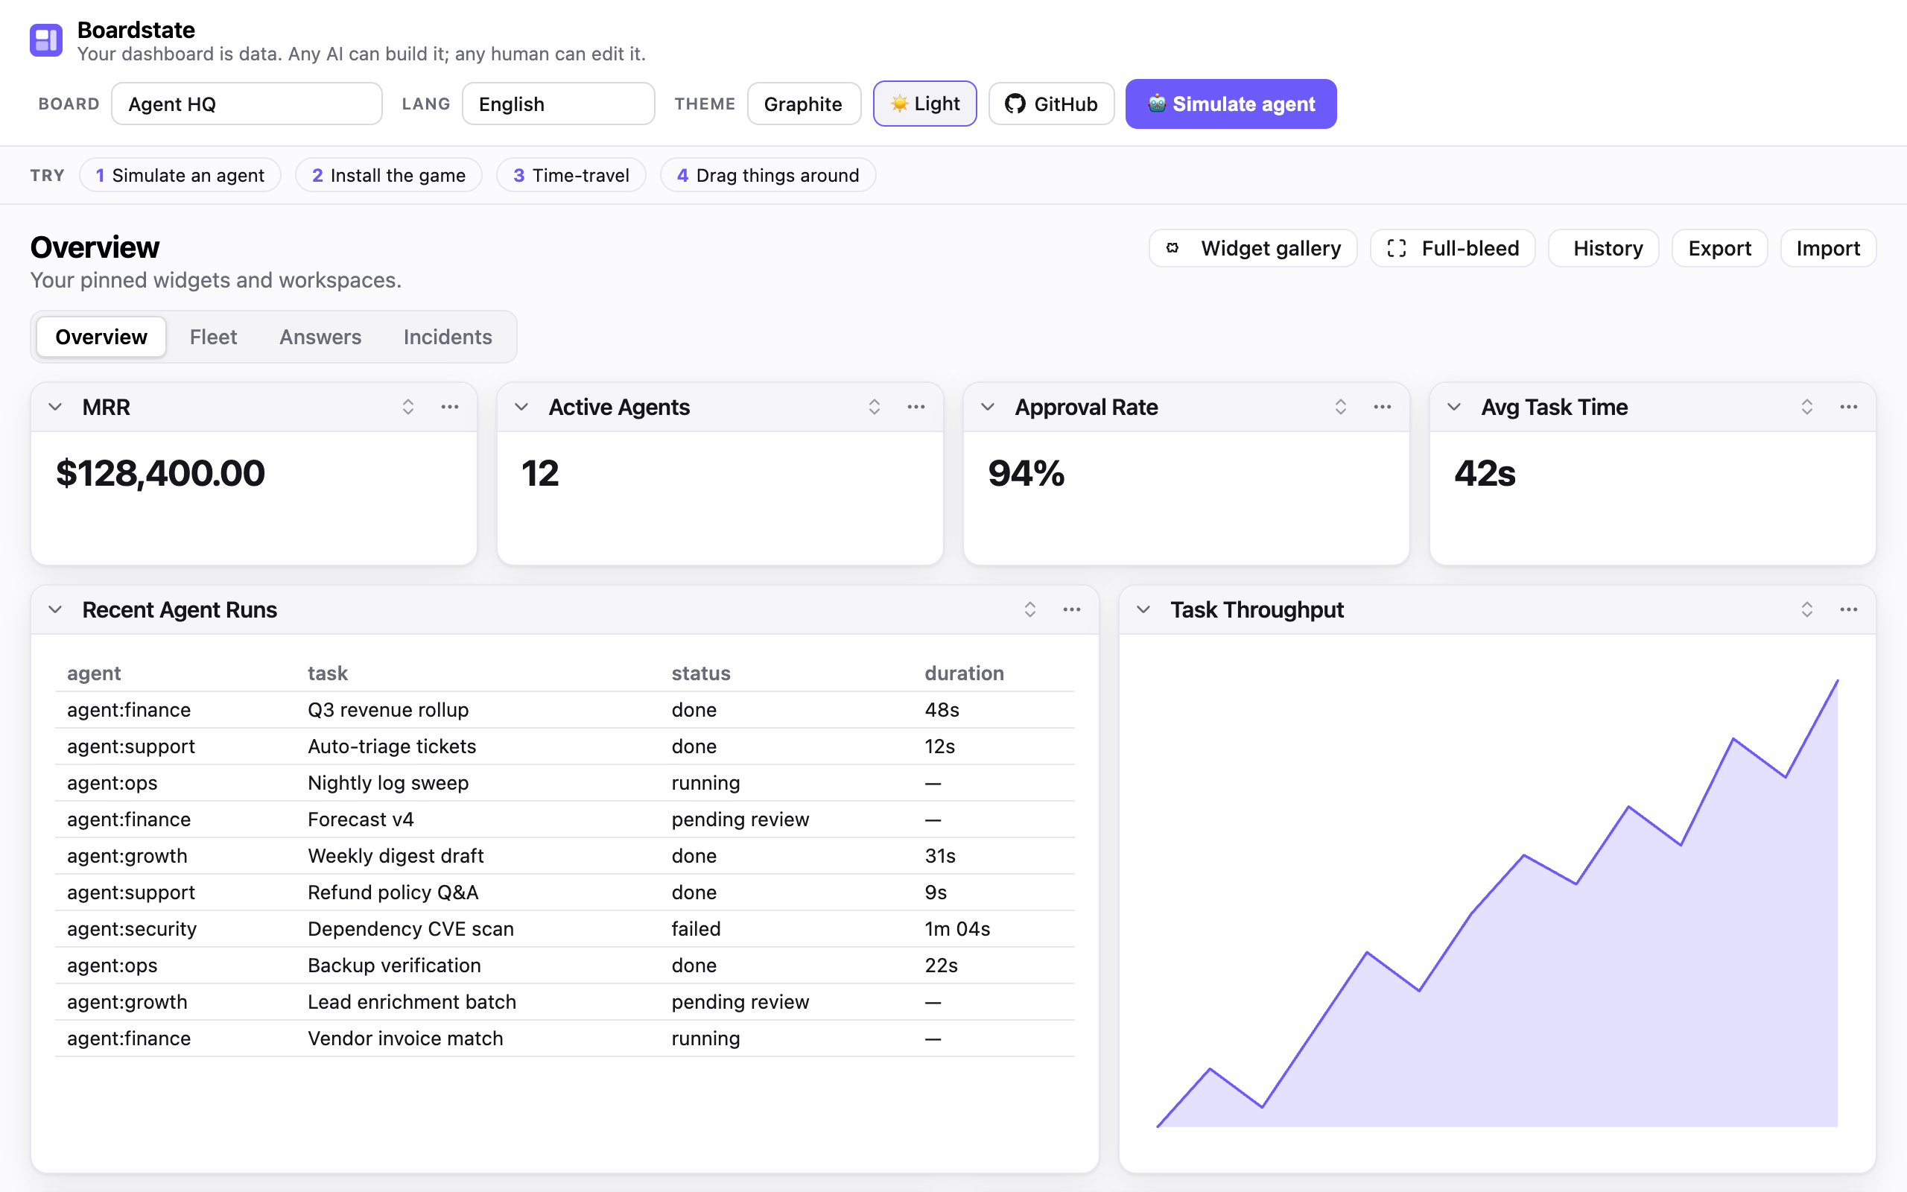Try step 2 Install the game
Viewport: 1907px width, 1192px height.
click(389, 175)
